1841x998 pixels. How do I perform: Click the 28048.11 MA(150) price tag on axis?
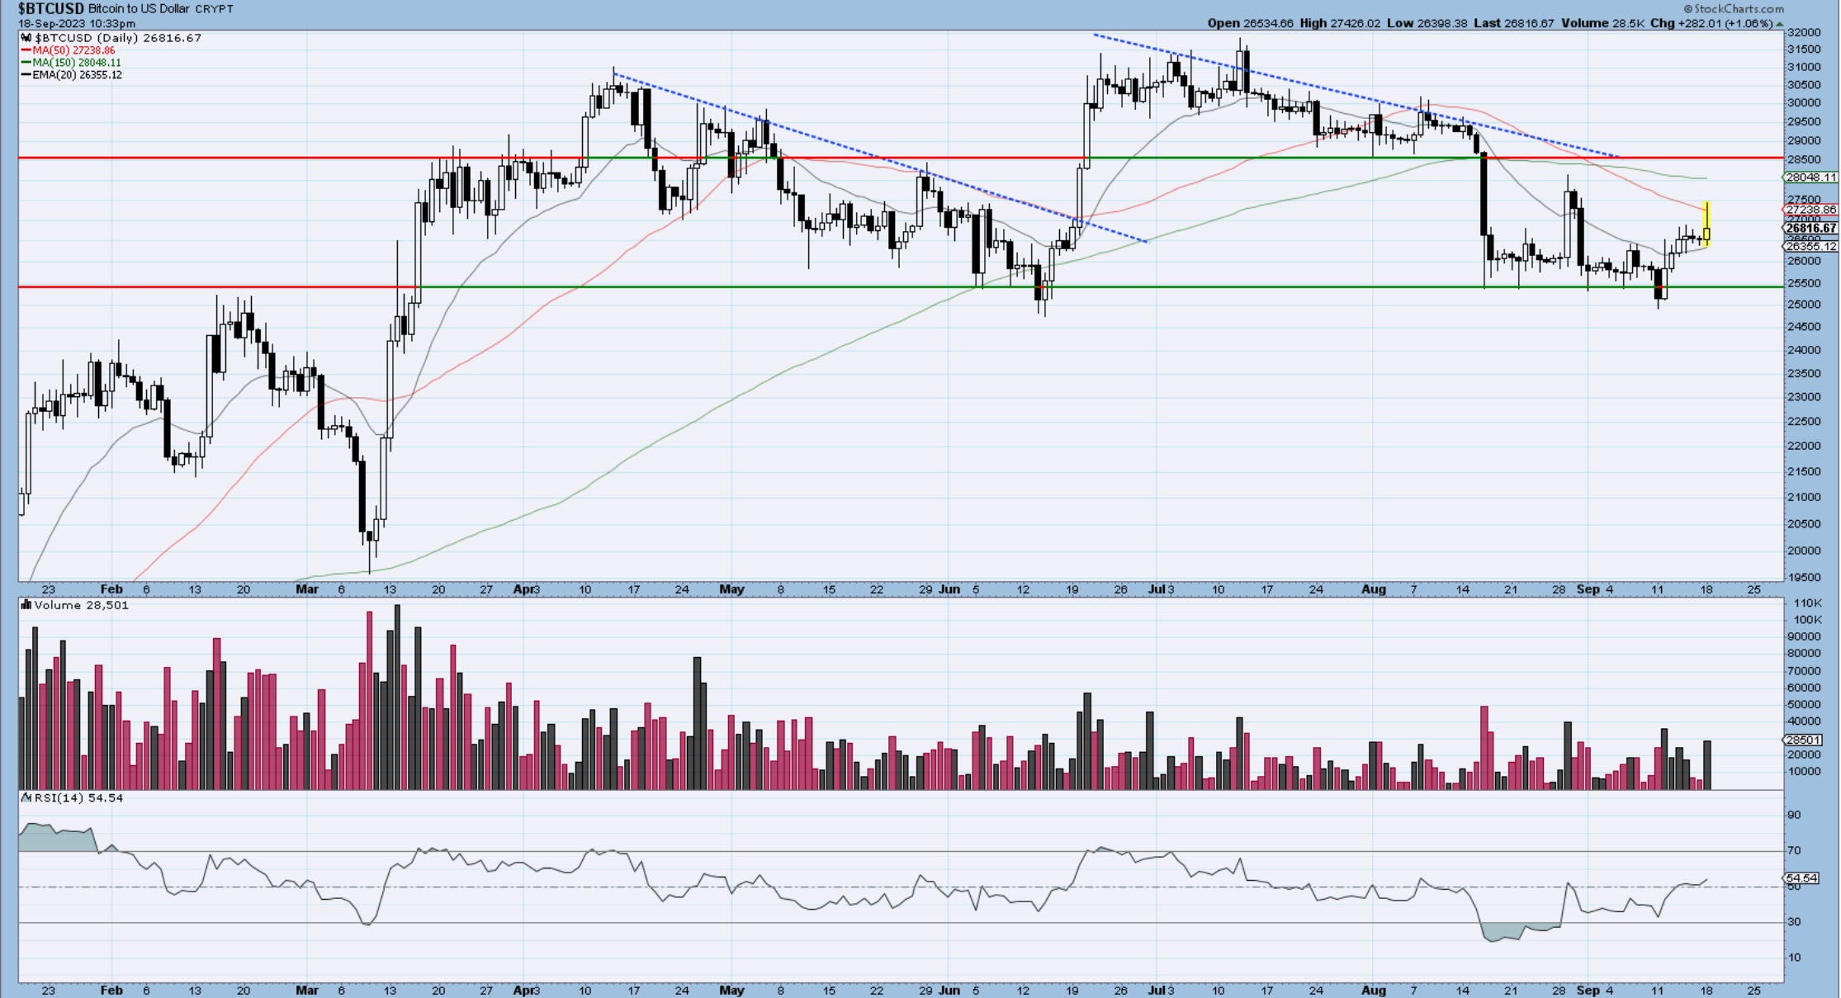pyautogui.click(x=1810, y=177)
